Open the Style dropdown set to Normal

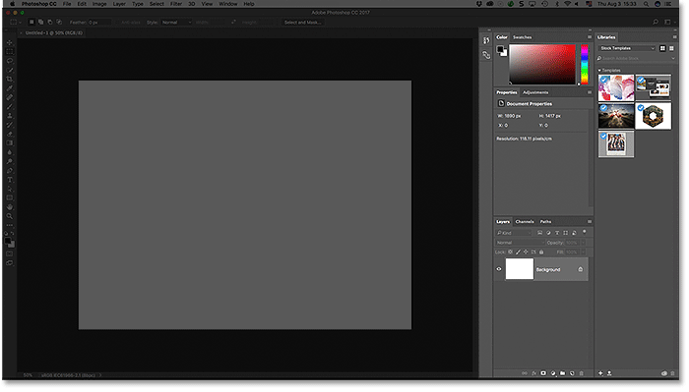tap(176, 23)
